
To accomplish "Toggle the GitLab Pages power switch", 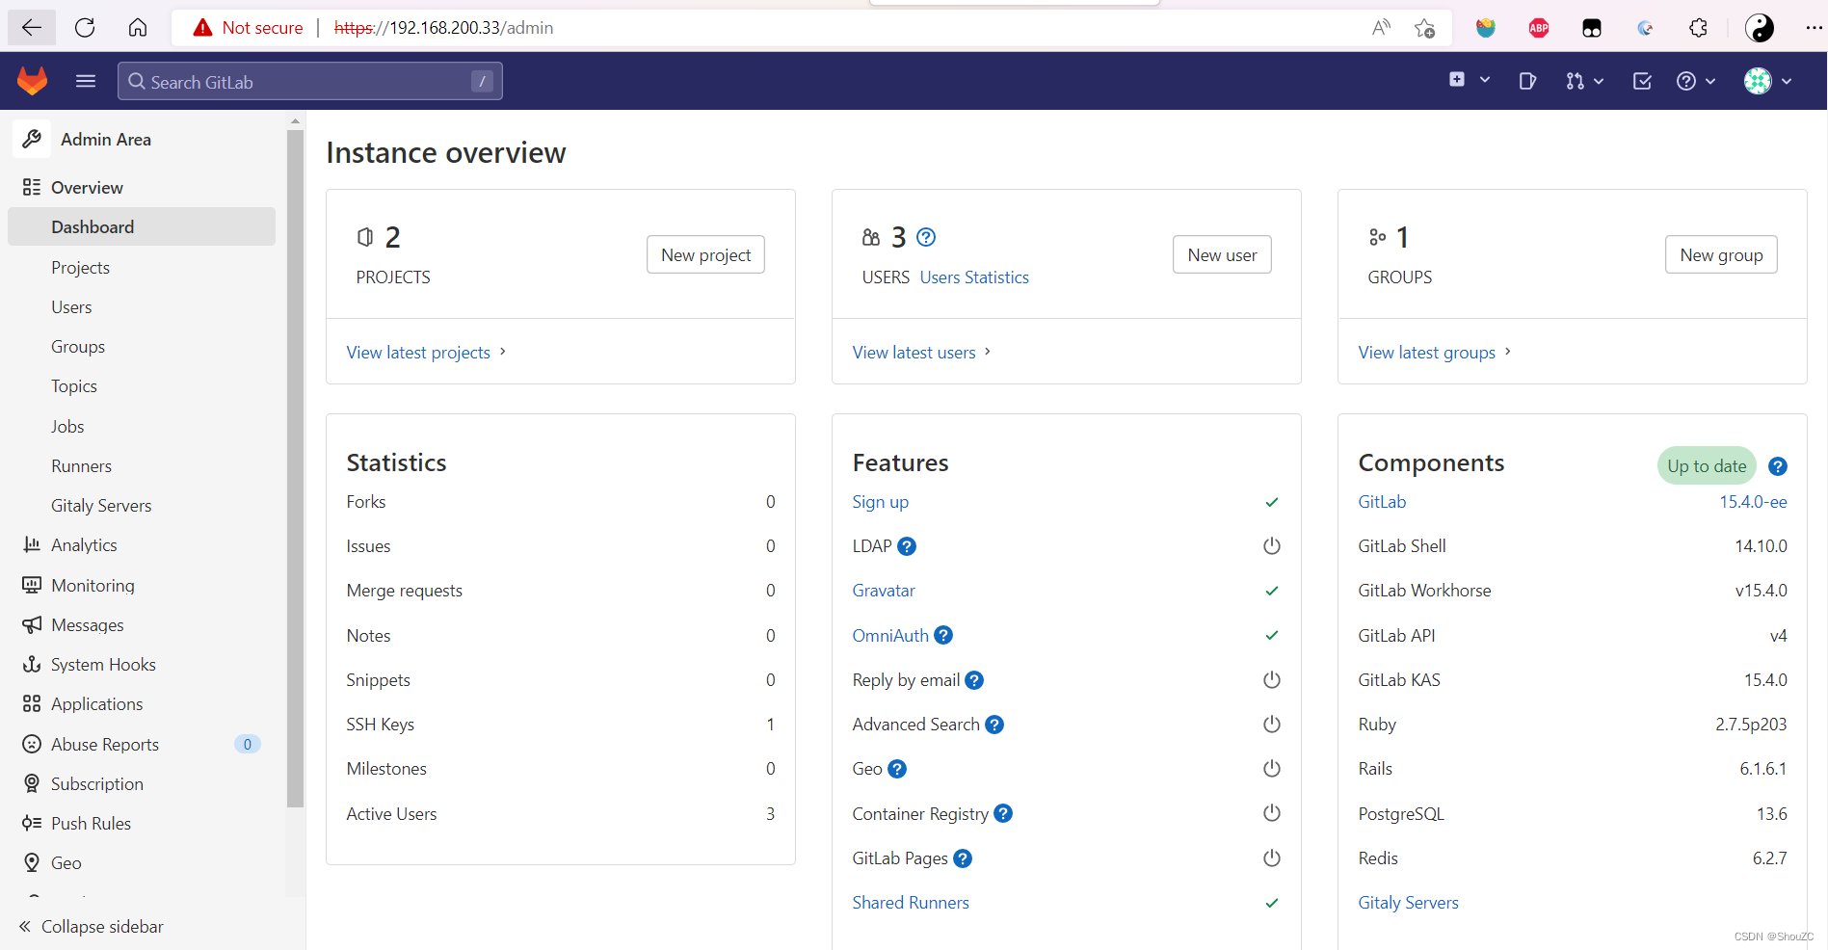I will click(1271, 858).
